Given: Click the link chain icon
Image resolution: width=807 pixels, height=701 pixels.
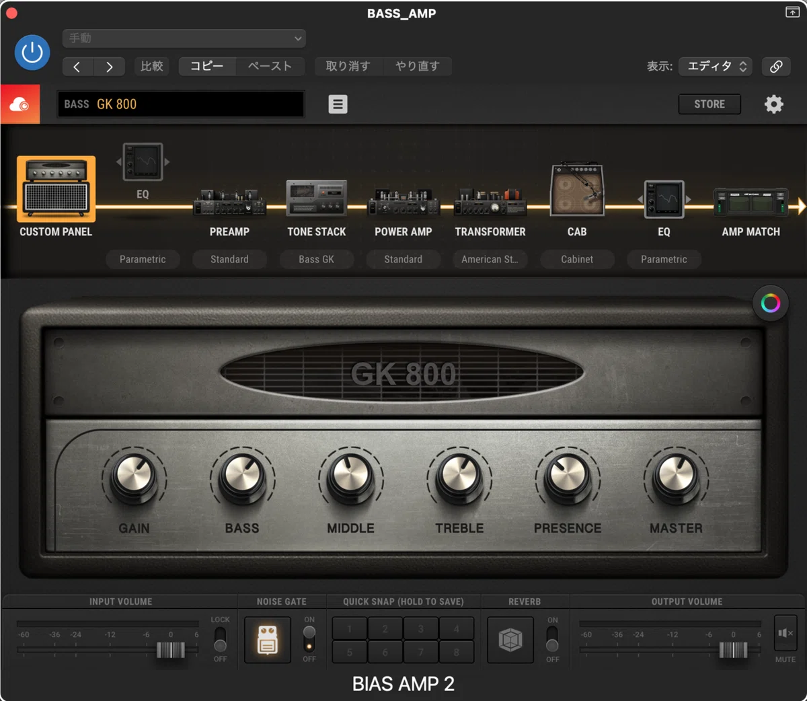Looking at the screenshot, I should (x=776, y=66).
